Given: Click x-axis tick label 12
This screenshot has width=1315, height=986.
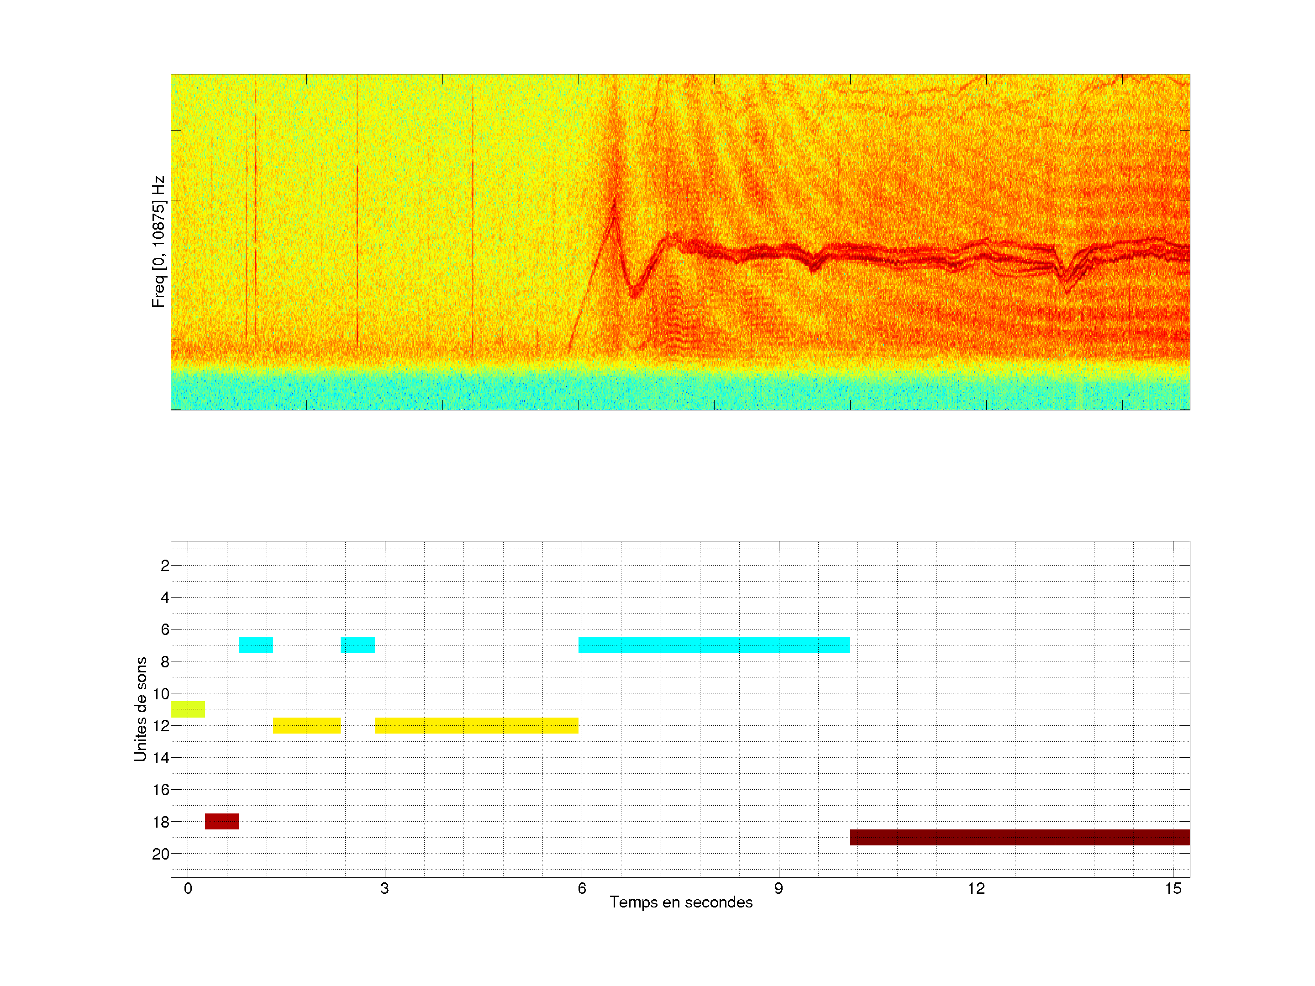Looking at the screenshot, I should [x=976, y=888].
